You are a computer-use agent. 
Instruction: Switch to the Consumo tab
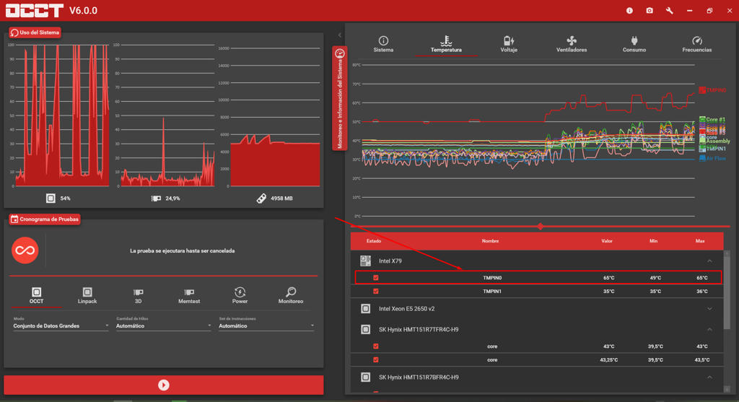coord(634,44)
